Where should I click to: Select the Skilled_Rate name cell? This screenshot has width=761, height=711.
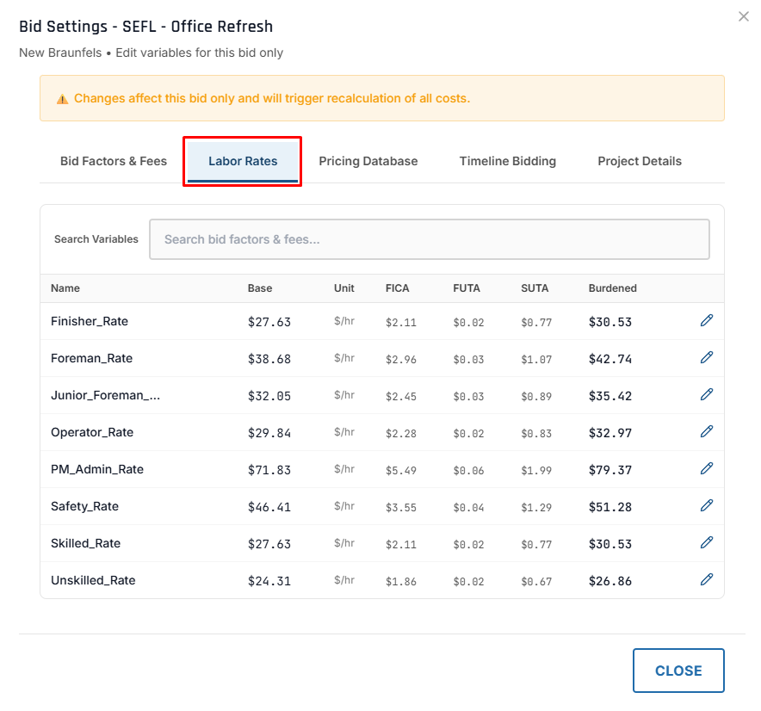[85, 543]
